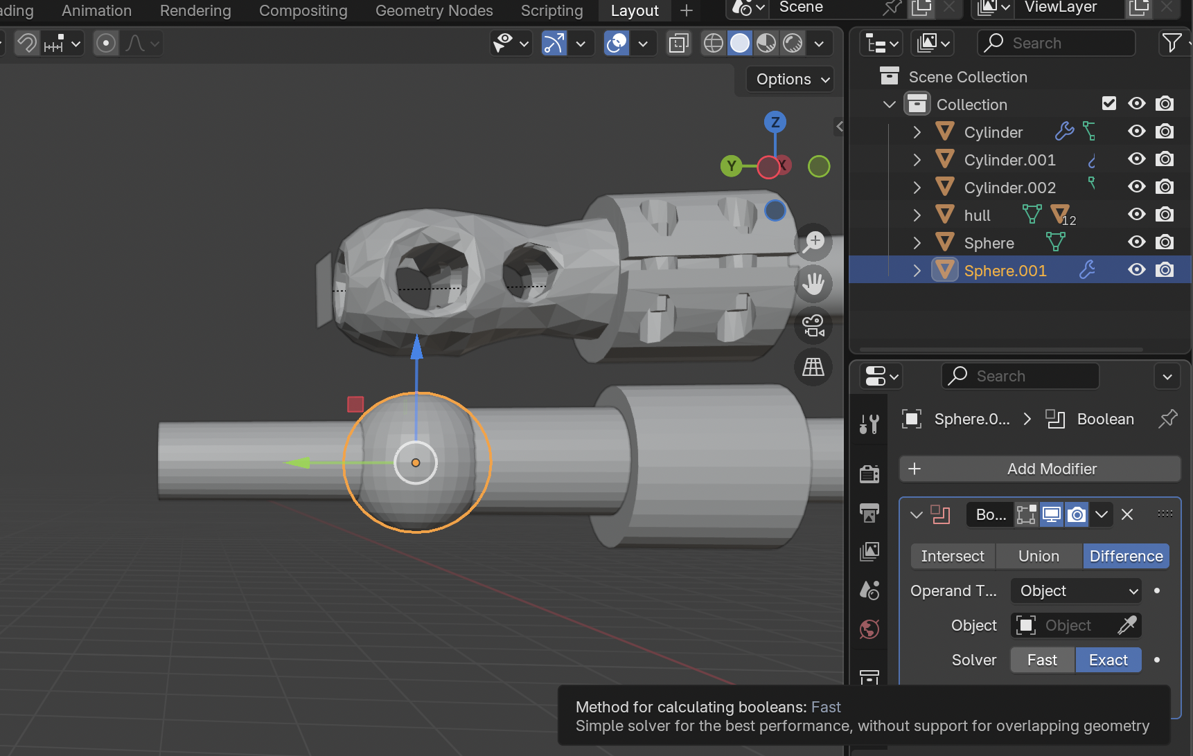Switch perspective/orthographic with grid icon

tap(813, 367)
